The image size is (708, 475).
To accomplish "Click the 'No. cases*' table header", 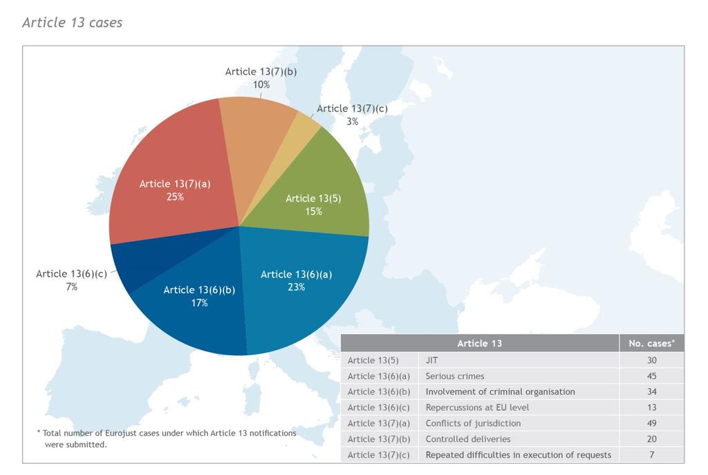I will point(651,343).
